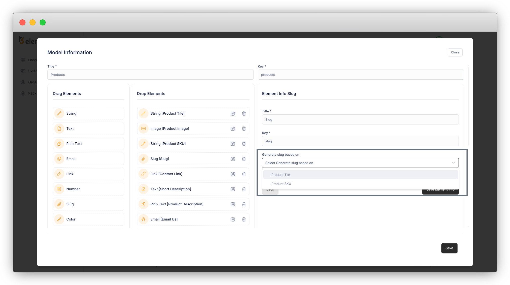Edit the Text Short Description element

[x=233, y=189]
